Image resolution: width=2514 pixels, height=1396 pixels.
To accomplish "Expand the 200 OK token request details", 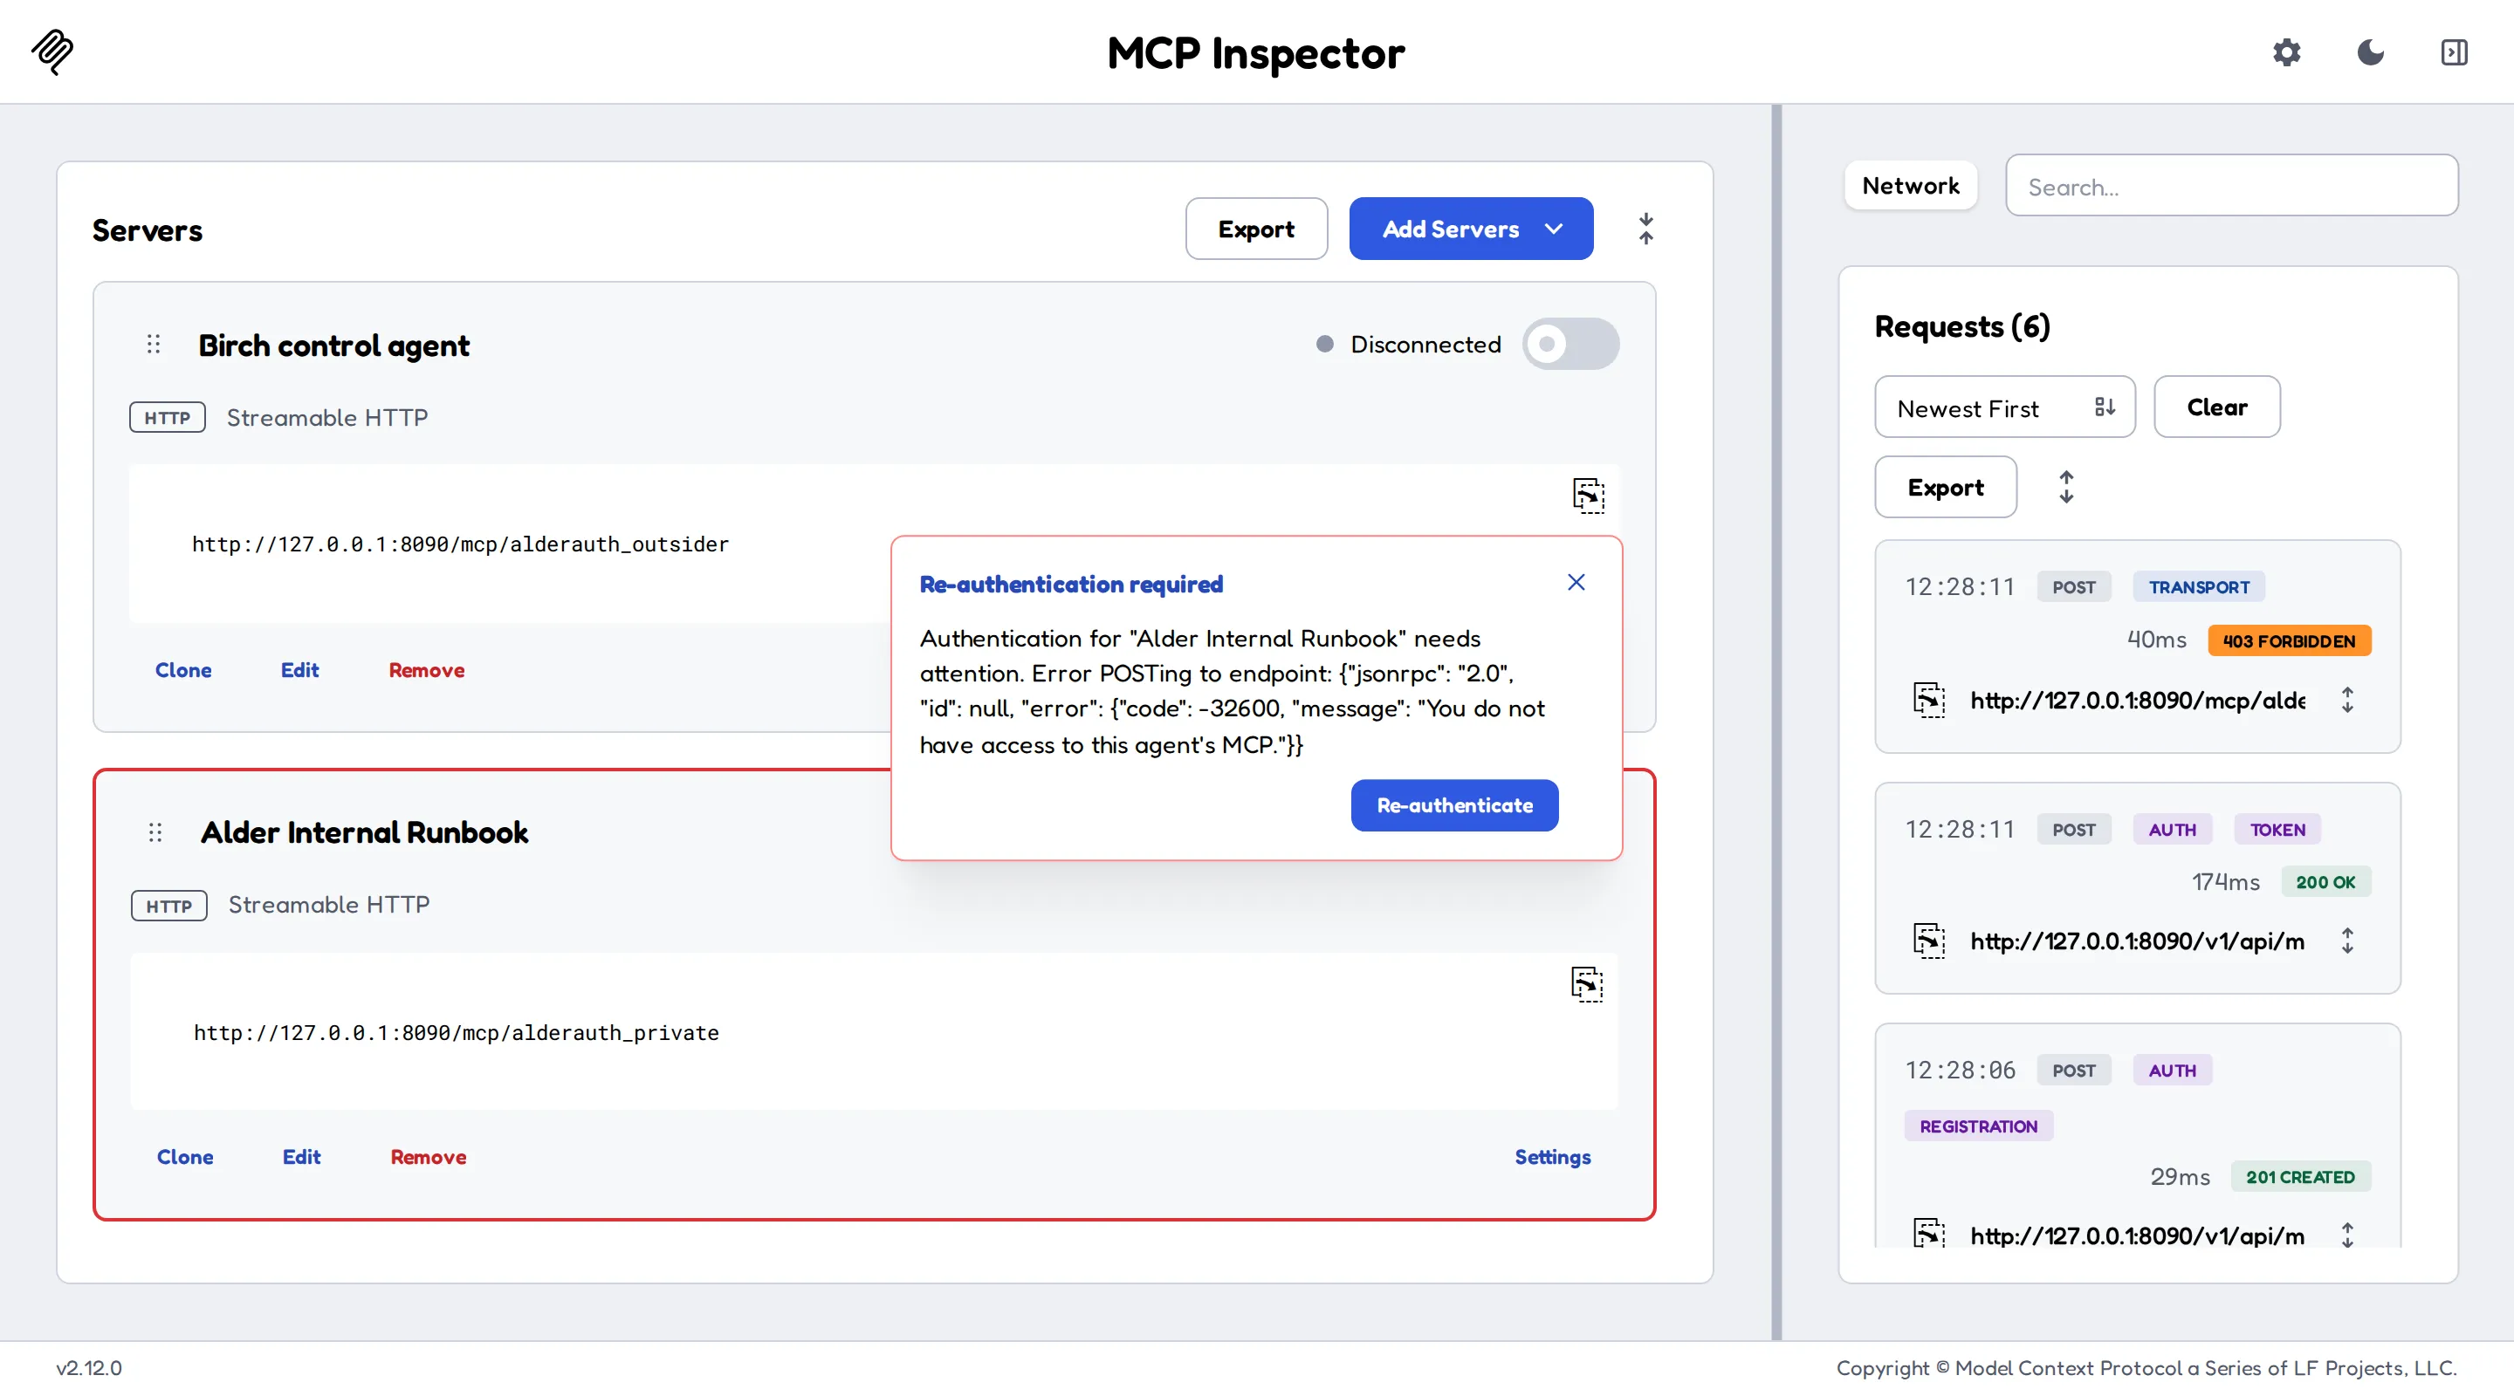I will pyautogui.click(x=2347, y=941).
